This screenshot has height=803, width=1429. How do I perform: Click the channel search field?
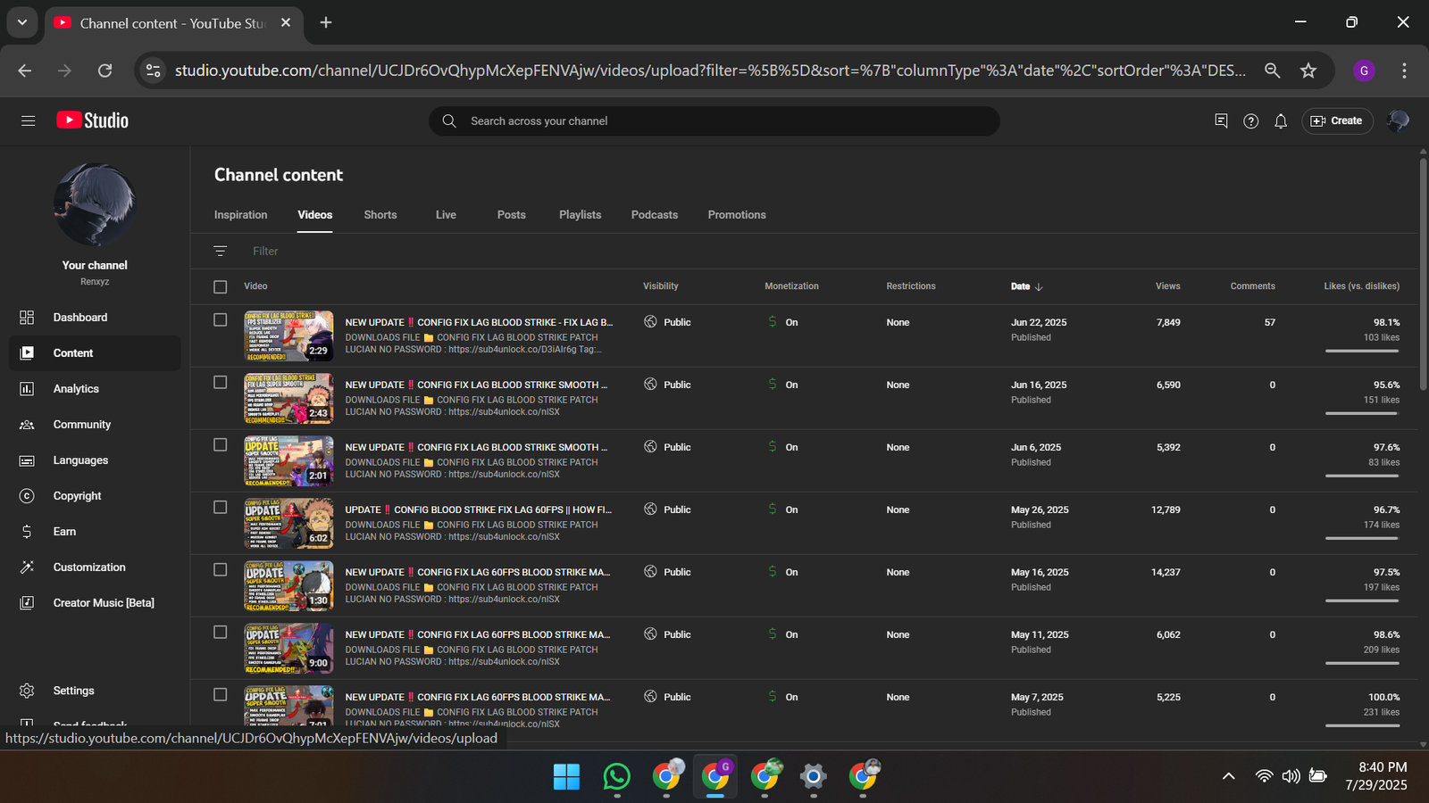714,121
